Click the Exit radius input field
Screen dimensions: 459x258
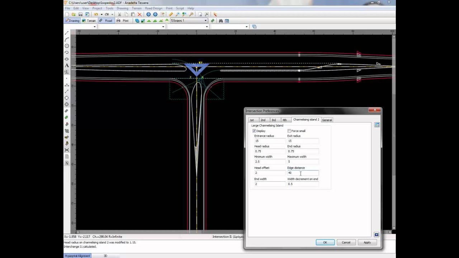click(x=303, y=141)
